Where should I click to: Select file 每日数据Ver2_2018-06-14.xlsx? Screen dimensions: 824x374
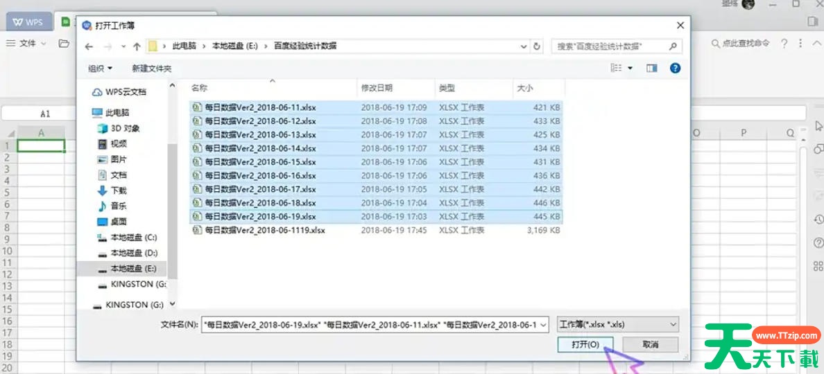(376, 148)
